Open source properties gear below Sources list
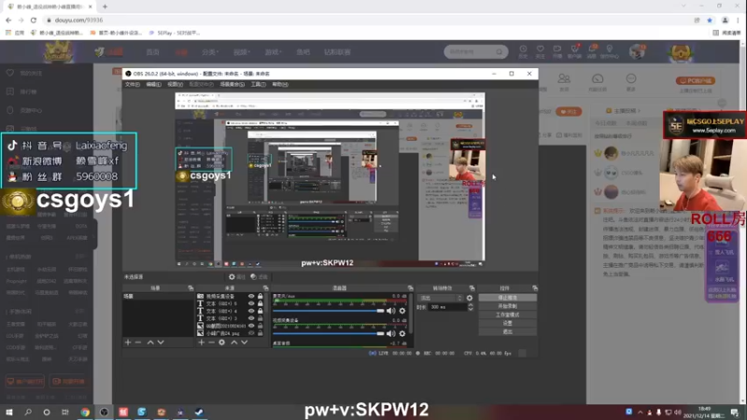Viewport: 747px width, 420px height. 222,343
